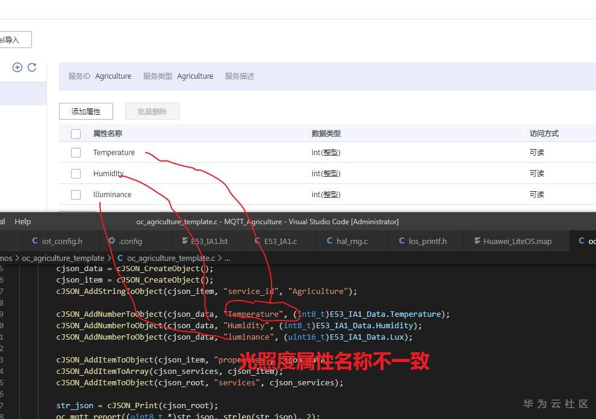This screenshot has height=419, width=596.
Task: Click the map file icon on Huawei_LiteOS.map tab
Action: point(477,240)
